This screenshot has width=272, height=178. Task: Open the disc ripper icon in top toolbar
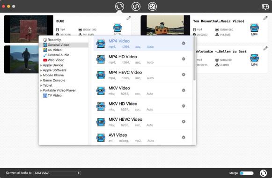coord(136,7)
